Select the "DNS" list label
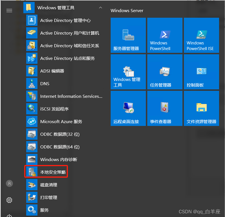The height and width of the screenshot is (217, 225). [x=45, y=84]
